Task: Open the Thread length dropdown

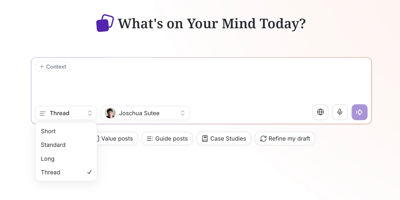Action: pyautogui.click(x=66, y=113)
